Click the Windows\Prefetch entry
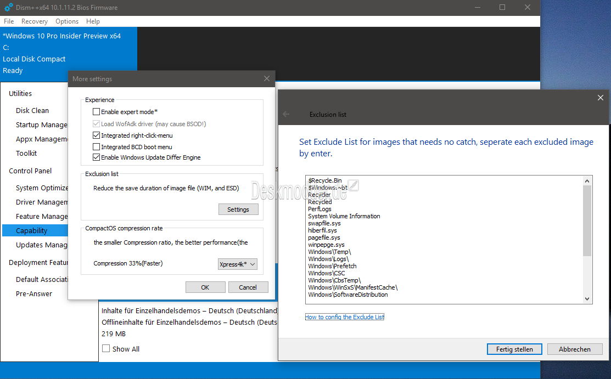Viewport: 611px width, 379px height. pyautogui.click(x=332, y=266)
